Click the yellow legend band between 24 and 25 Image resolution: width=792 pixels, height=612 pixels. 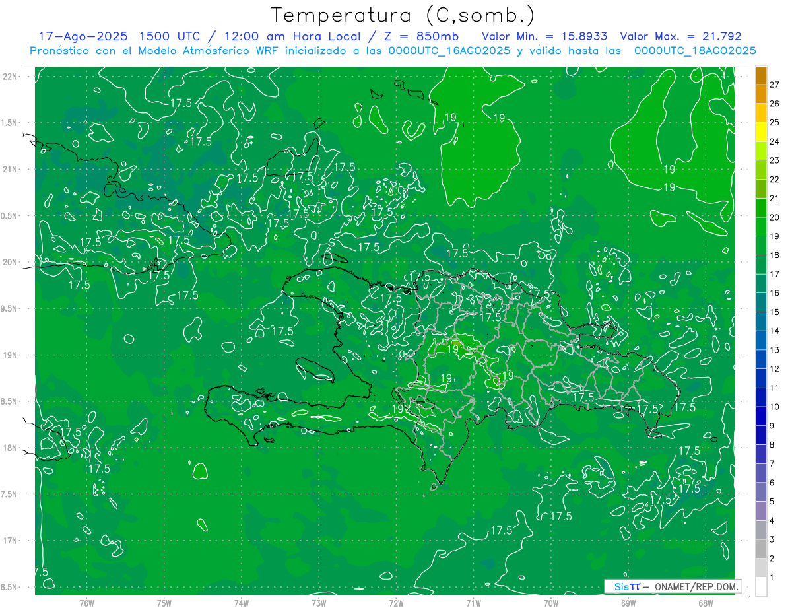click(761, 131)
